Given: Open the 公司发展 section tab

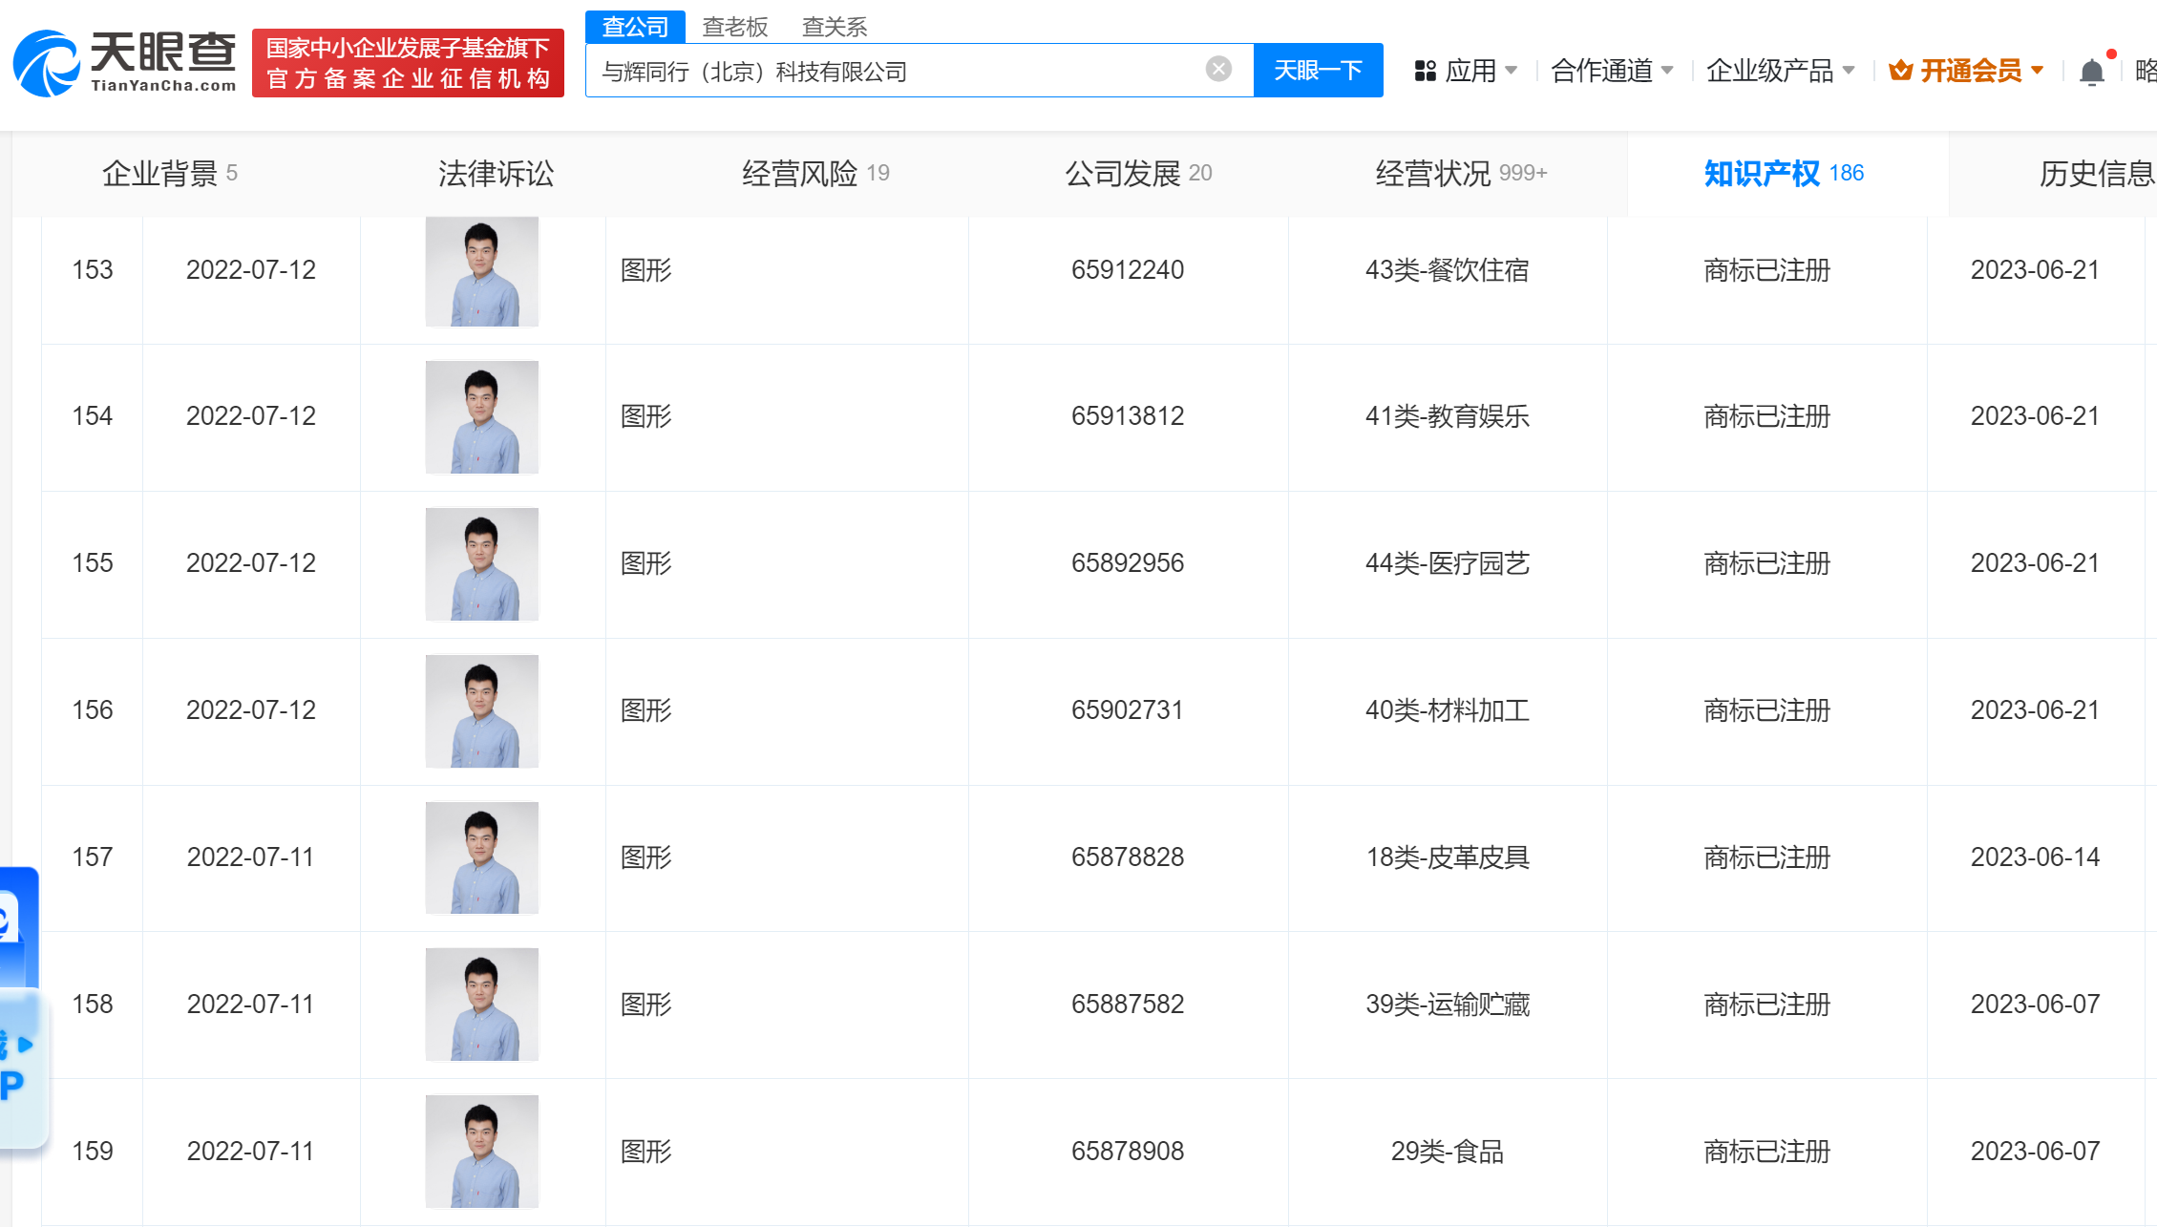Looking at the screenshot, I should 1137,174.
